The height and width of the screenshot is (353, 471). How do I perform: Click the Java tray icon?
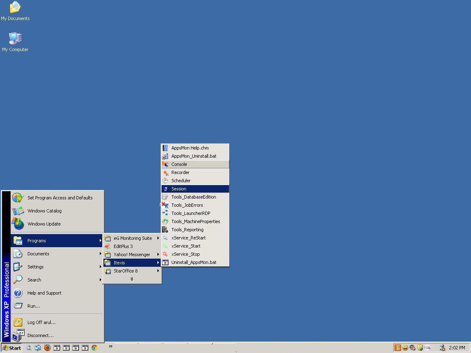(398, 348)
